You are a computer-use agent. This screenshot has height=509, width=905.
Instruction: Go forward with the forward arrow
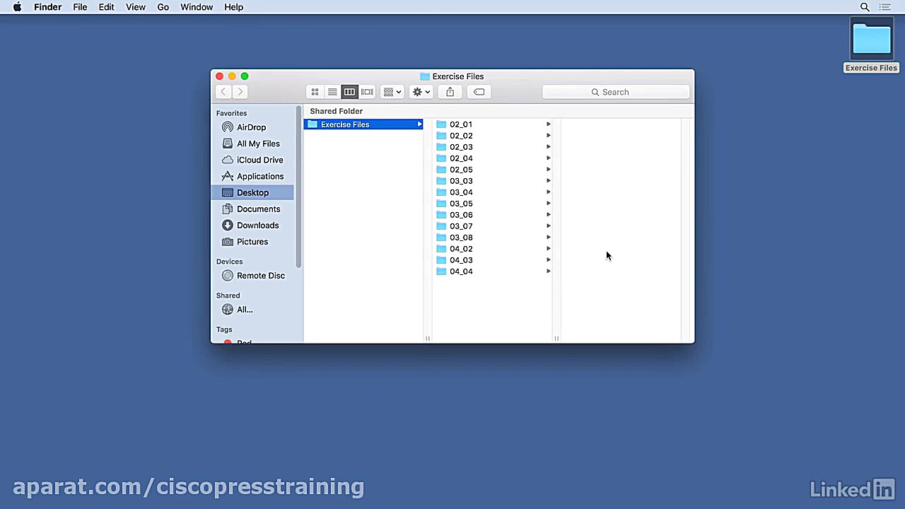[240, 92]
